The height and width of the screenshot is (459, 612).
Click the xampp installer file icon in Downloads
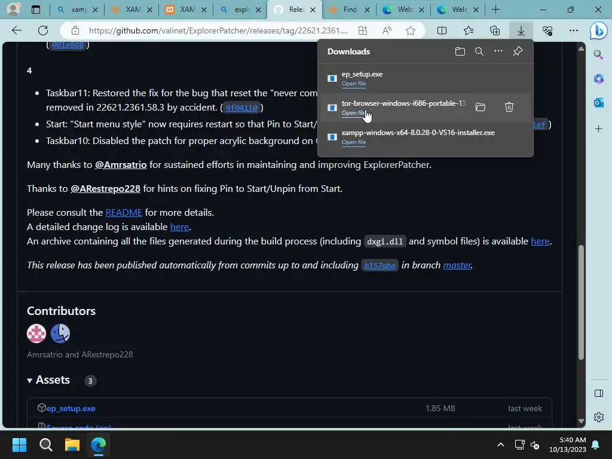(332, 137)
